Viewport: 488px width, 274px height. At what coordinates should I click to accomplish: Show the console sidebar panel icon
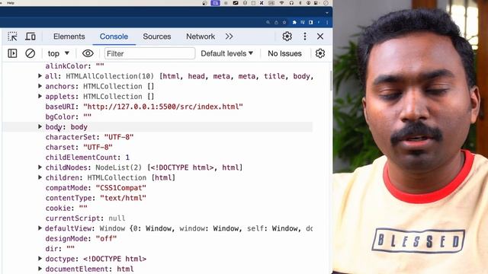pos(12,53)
